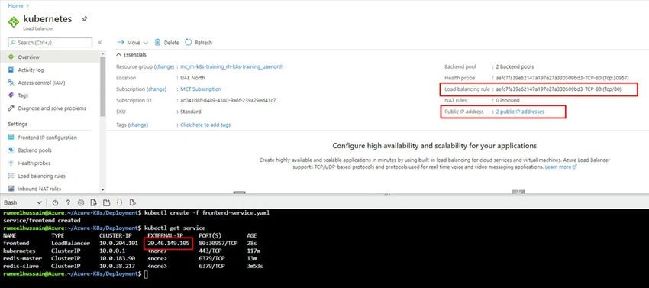Image resolution: width=649 pixels, height=288 pixels.
Task: Open the MCT Subscription link
Action: (x=201, y=89)
